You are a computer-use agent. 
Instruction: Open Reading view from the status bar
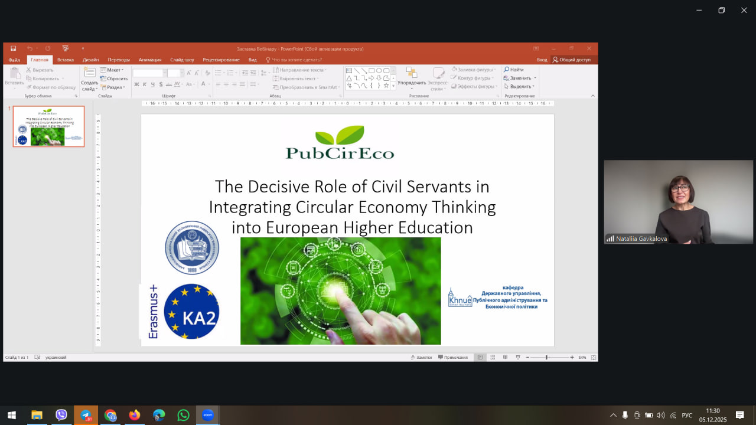tap(505, 357)
